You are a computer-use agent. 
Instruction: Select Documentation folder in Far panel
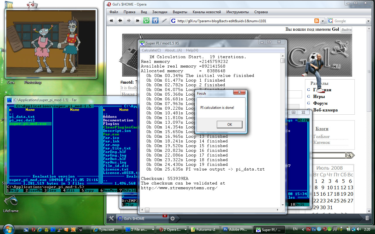[x=118, y=120]
